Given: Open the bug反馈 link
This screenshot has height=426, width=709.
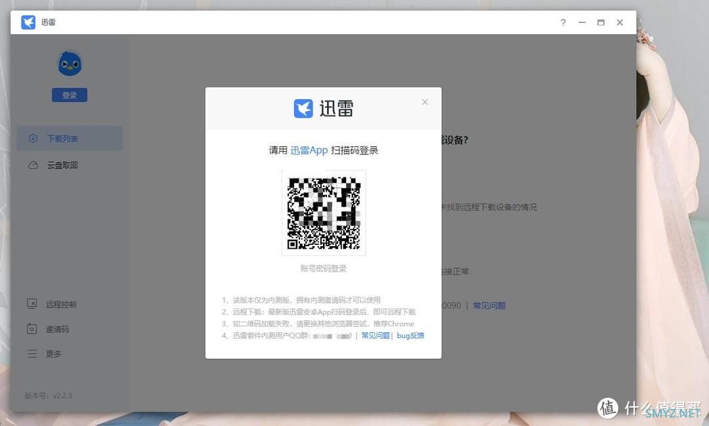Looking at the screenshot, I should point(410,335).
